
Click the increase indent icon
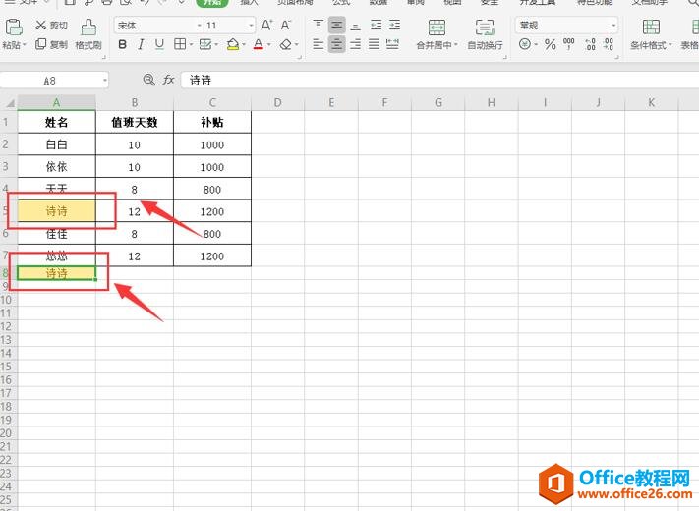coord(394,25)
